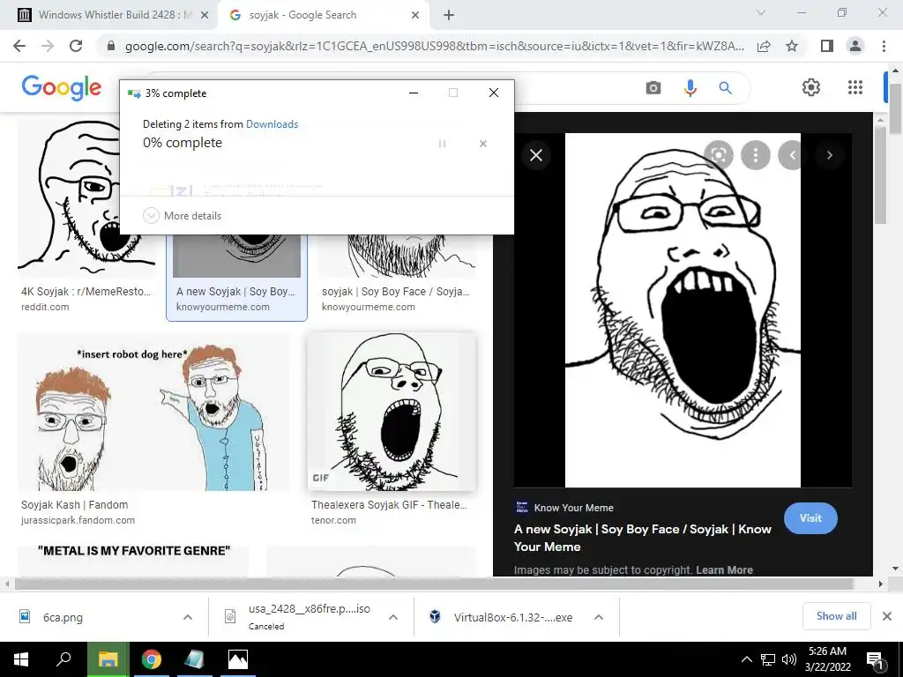Open the Chrome profile avatar menu
This screenshot has height=677, width=903.
click(855, 46)
